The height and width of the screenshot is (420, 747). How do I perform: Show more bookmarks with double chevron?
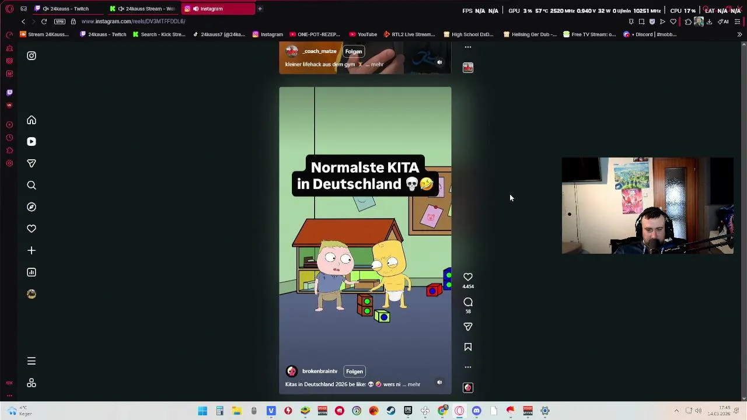click(739, 34)
